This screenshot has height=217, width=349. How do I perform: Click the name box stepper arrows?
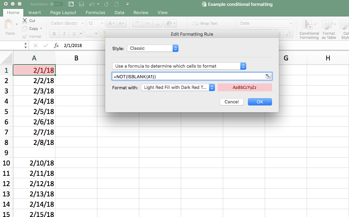click(25, 45)
